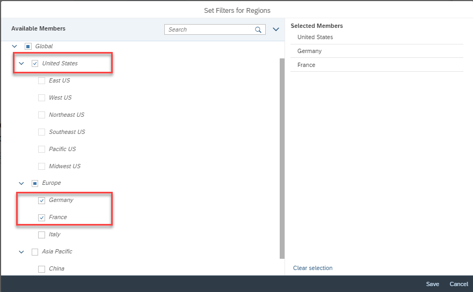Image resolution: width=473 pixels, height=292 pixels.
Task: Check the Midwest US checkbox
Action: [x=42, y=166]
